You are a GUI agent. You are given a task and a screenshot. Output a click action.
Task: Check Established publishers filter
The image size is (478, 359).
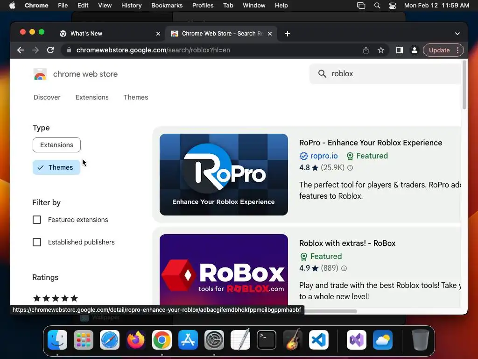click(x=37, y=242)
